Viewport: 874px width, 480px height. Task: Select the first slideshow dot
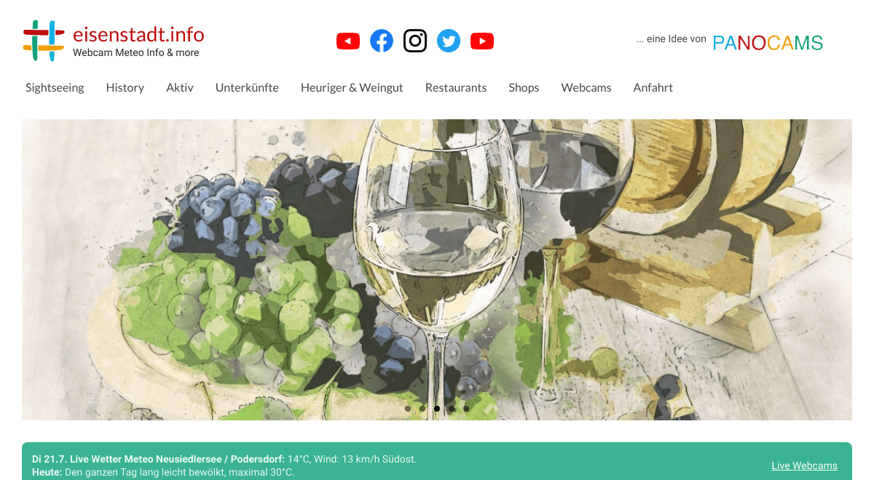408,409
